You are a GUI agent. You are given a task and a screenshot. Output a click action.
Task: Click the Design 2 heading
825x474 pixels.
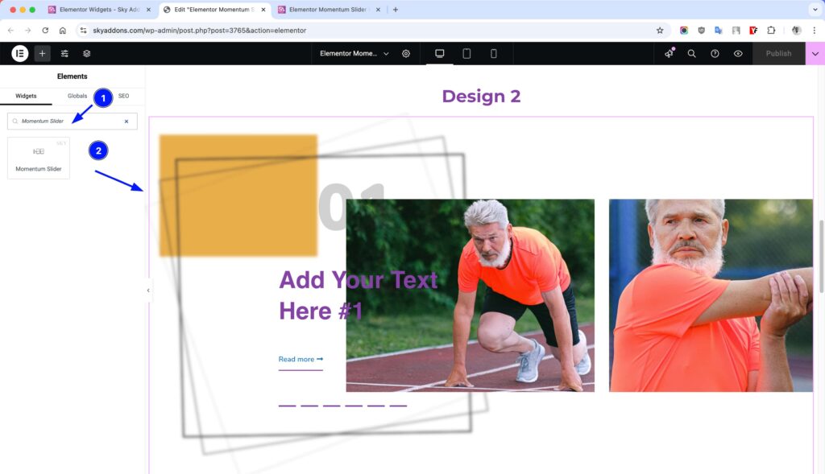coord(481,96)
